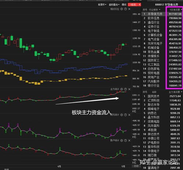Open settings gear for 跟风统计 panel
This screenshot has width=183, height=170.
[x=121, y=115]
